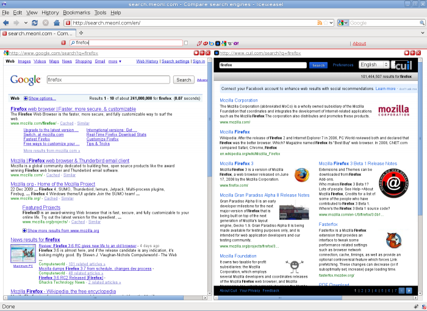The image size is (427, 311).
Task: Add the Ask engine red oval icon
Action: pyautogui.click(x=206, y=43)
